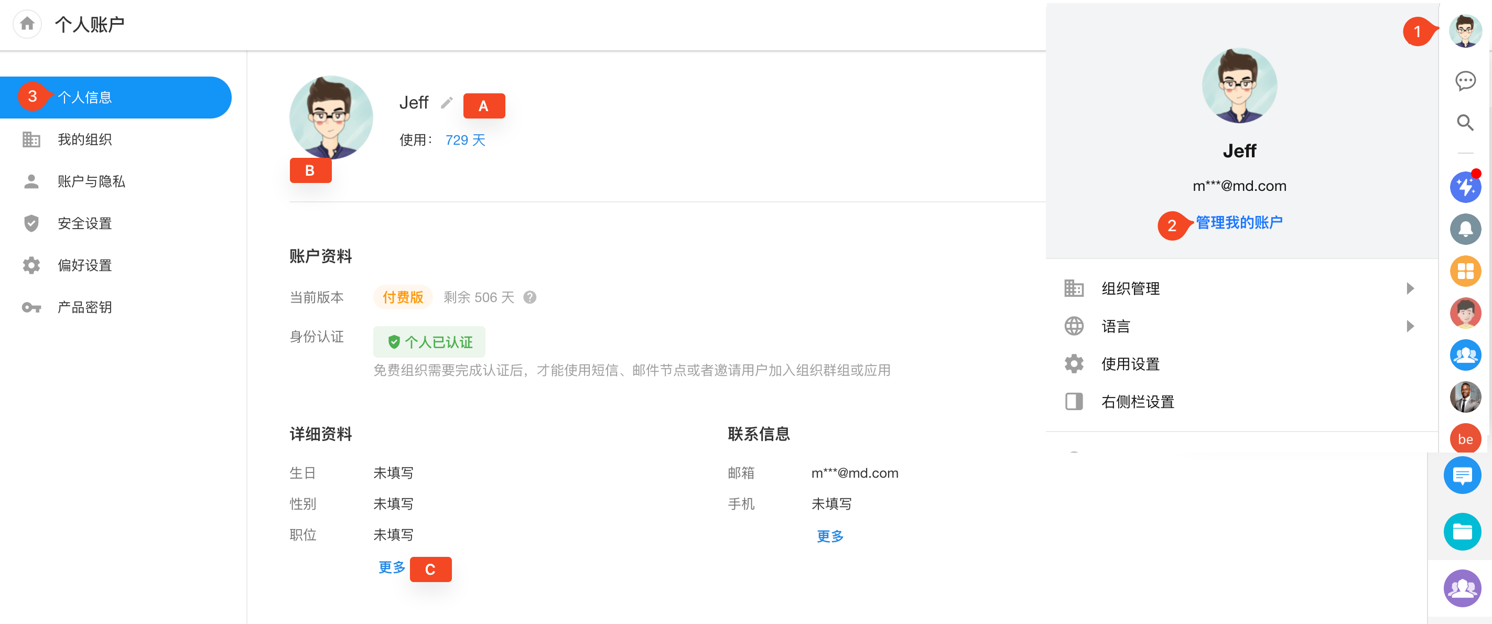Click the email m***@md.com in popup

[x=1239, y=186]
